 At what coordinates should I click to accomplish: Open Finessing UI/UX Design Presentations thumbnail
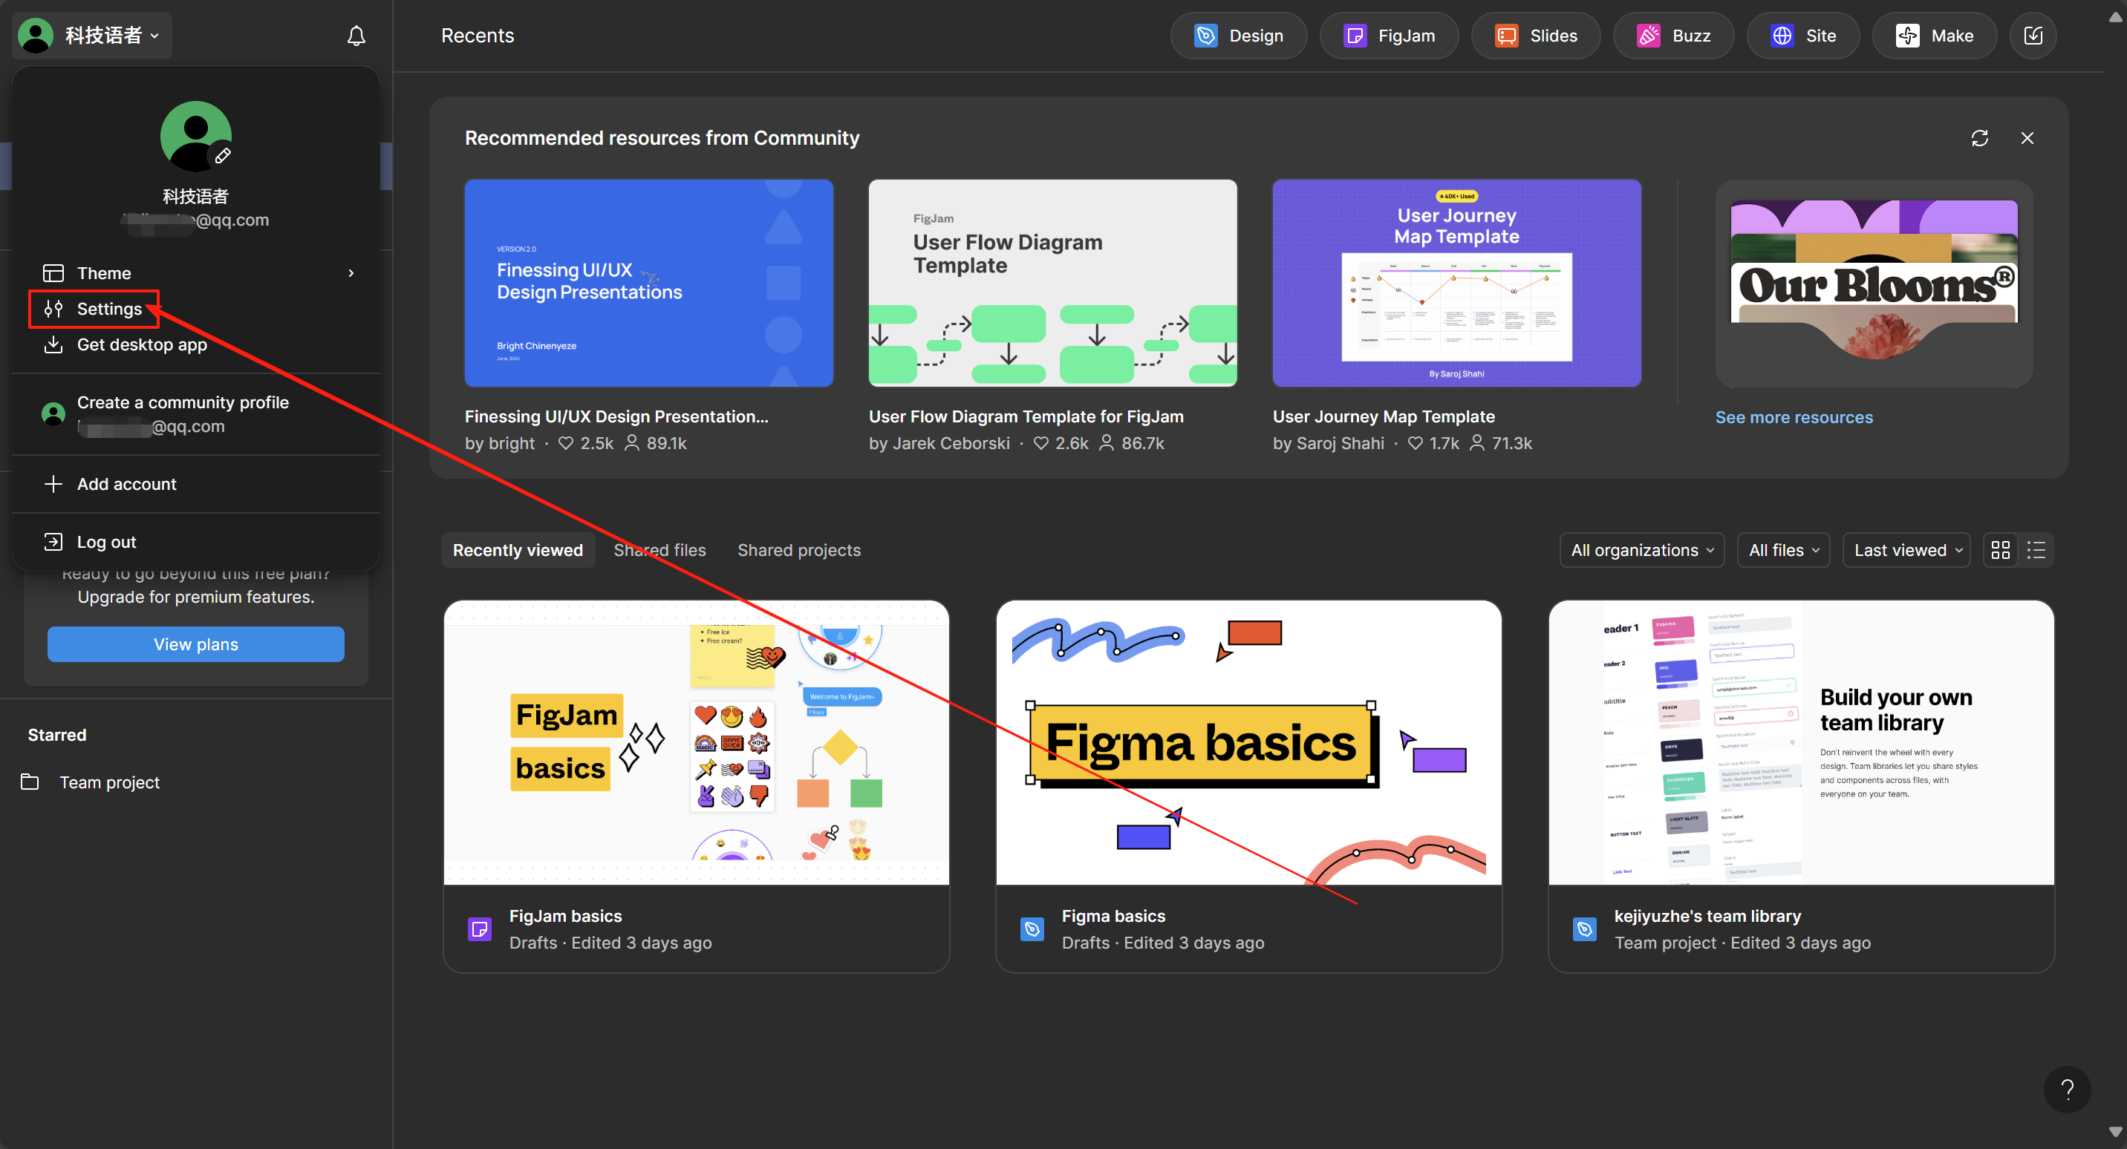pyautogui.click(x=648, y=283)
